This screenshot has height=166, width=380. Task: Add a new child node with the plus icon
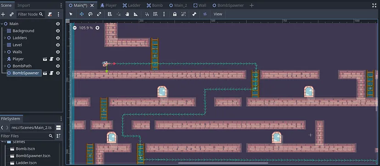point(3,14)
